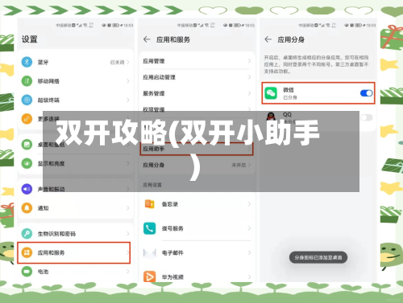Tap the orange 应用和服务 grid icon
The image size is (403, 303).
point(27,252)
